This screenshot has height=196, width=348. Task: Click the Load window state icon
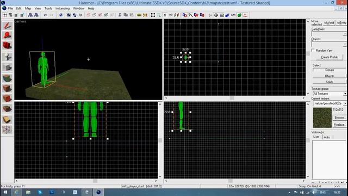[30, 15]
